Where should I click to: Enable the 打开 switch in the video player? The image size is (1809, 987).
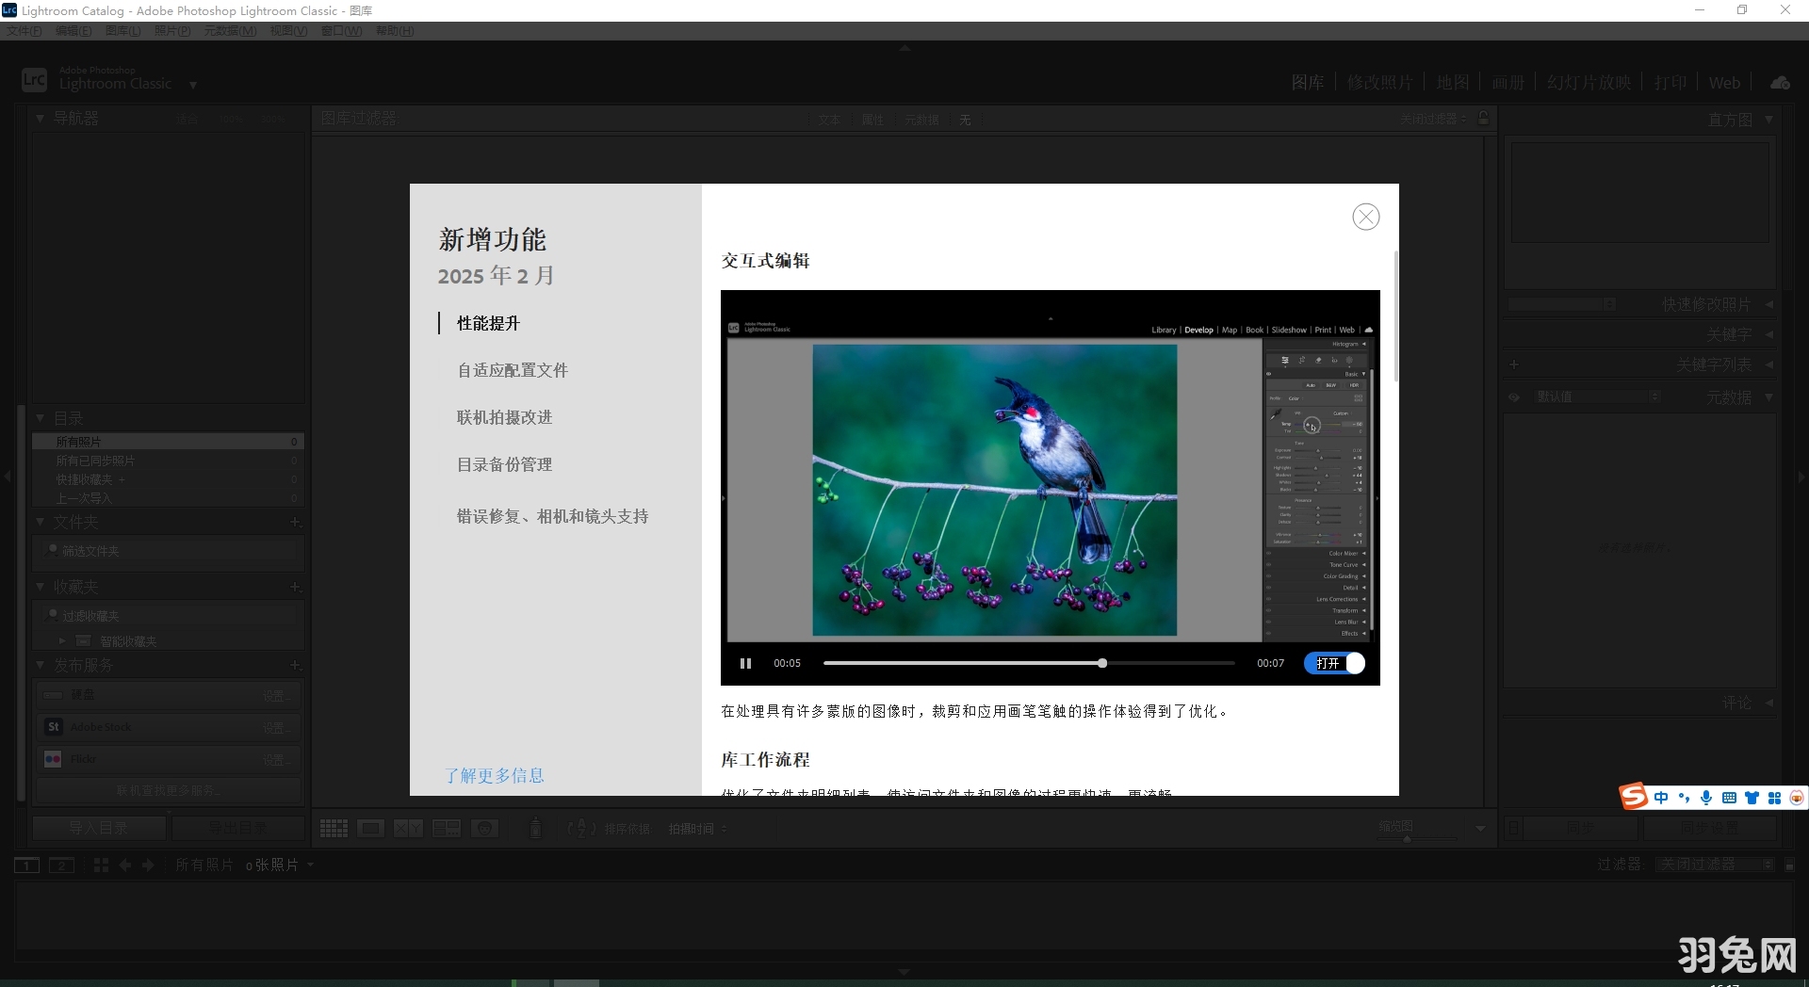point(1334,663)
